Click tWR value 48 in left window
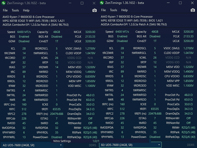The image size is (197, 148). click(24, 100)
